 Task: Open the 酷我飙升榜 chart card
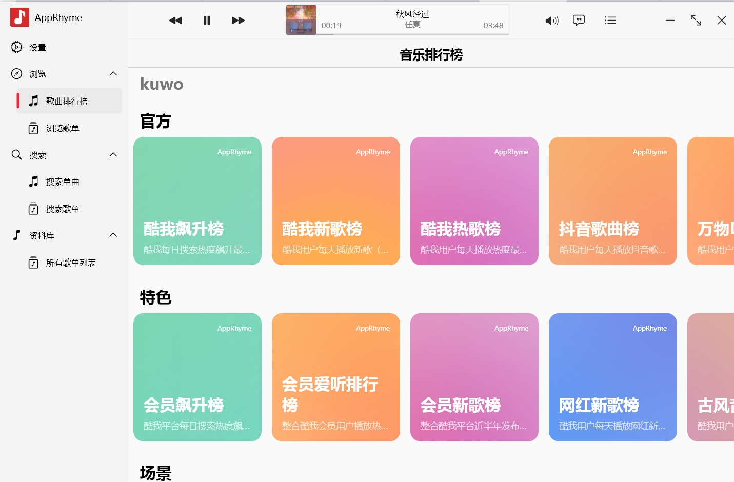coord(197,201)
